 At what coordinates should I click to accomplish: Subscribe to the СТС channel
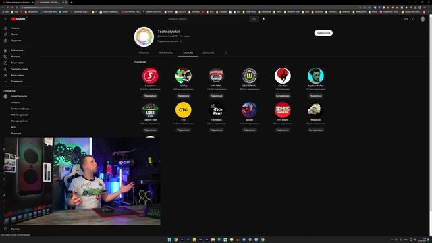point(183,130)
